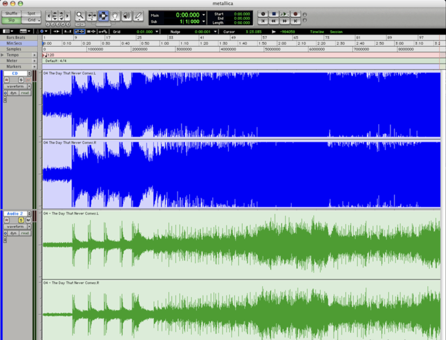Select the Selector waveform tool

103,16
